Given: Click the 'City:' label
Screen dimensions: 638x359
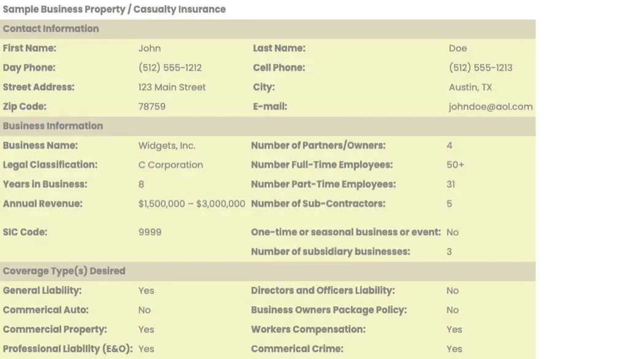Looking at the screenshot, I should click(264, 87).
